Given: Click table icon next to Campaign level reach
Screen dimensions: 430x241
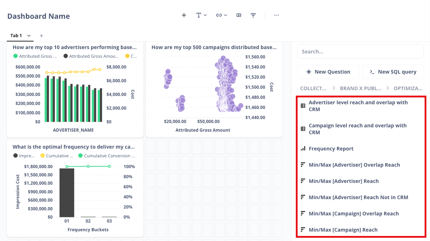Looking at the screenshot, I should click(303, 129).
